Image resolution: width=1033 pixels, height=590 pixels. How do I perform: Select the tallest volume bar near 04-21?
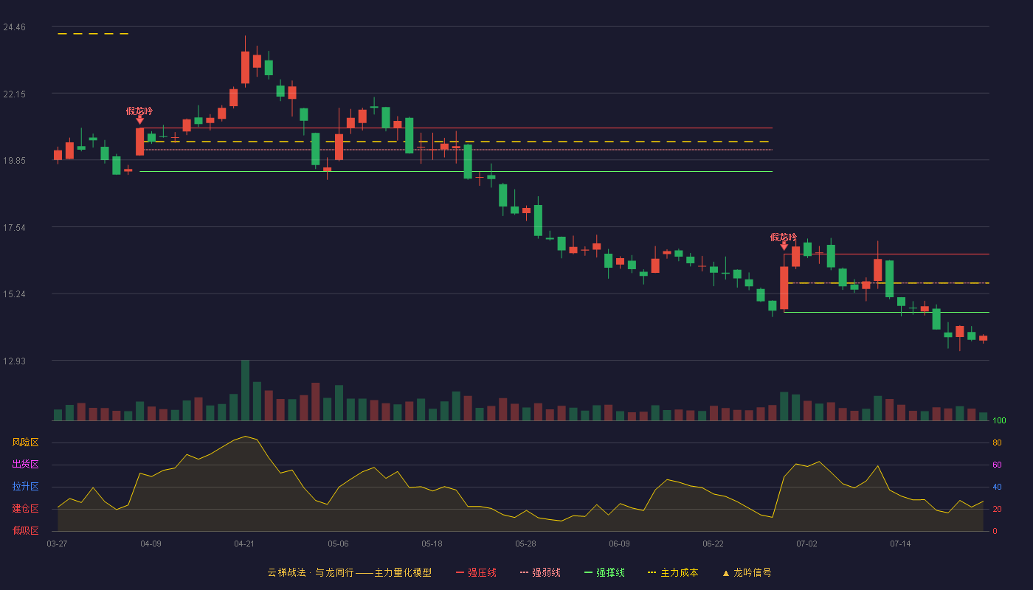click(x=245, y=390)
